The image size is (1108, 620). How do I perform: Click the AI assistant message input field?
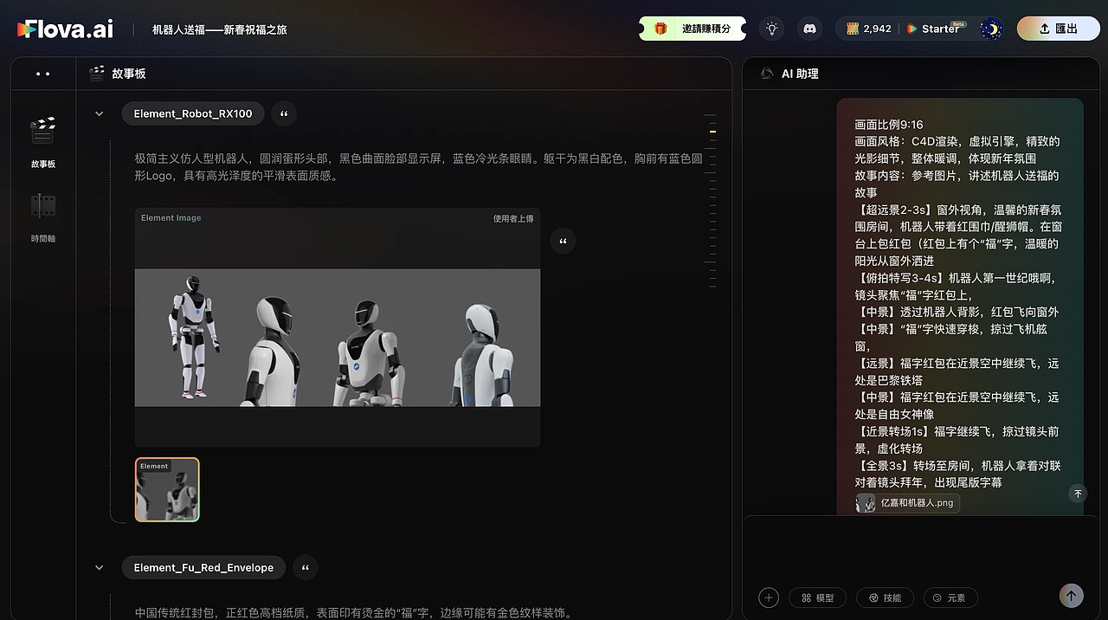919,549
